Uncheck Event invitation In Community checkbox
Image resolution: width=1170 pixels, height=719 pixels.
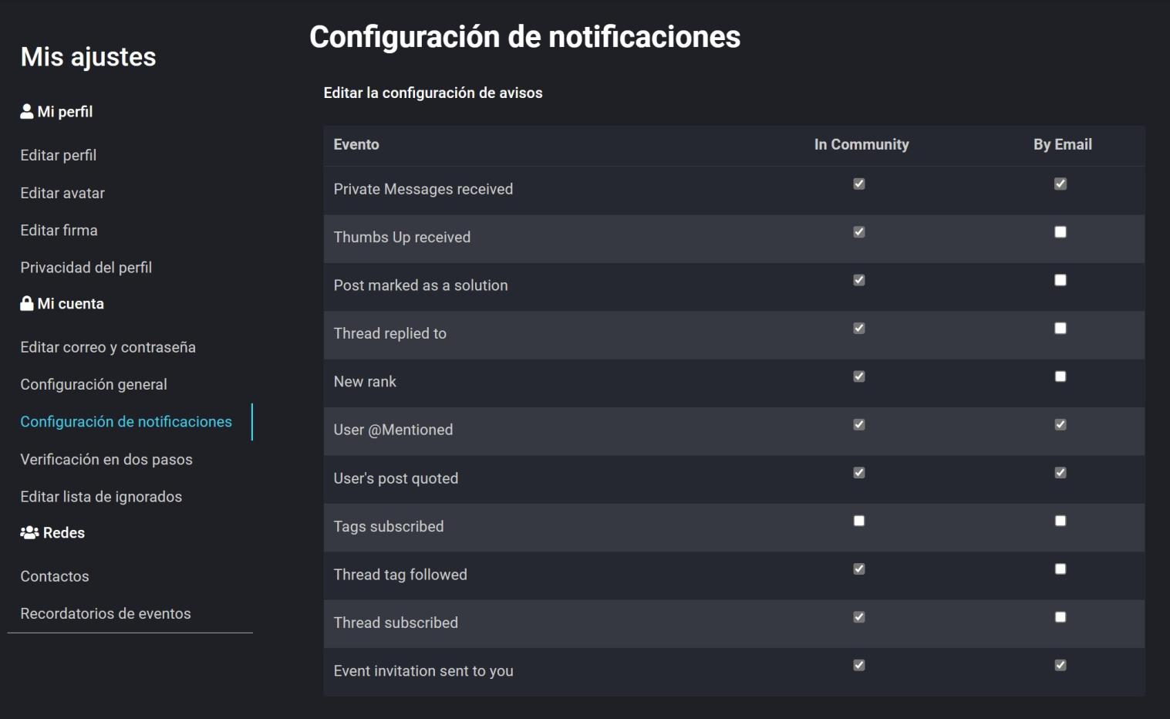[859, 665]
